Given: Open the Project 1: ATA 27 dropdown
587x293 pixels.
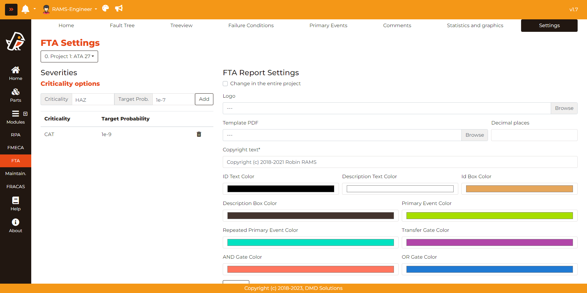Looking at the screenshot, I should pyautogui.click(x=69, y=56).
